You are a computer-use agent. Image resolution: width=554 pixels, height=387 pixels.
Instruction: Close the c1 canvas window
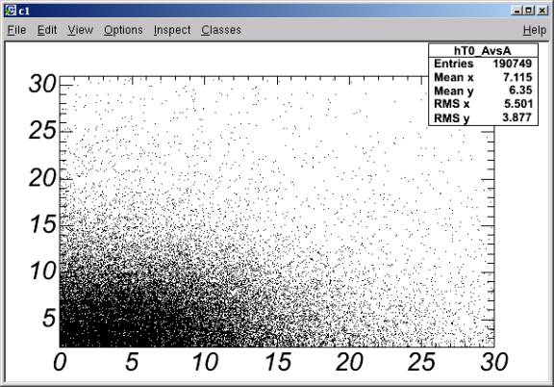(542, 11)
